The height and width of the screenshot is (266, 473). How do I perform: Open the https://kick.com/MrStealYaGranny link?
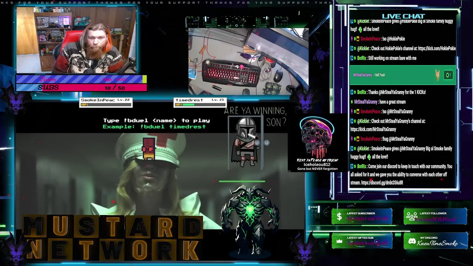pos(373,130)
